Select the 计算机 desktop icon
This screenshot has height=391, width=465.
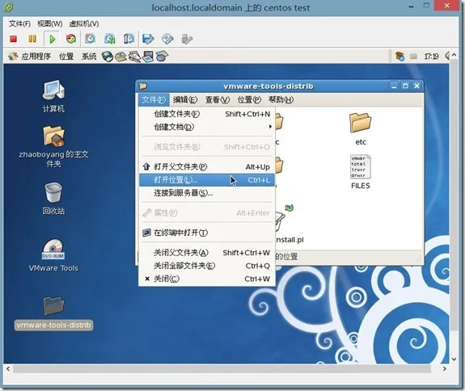(53, 96)
